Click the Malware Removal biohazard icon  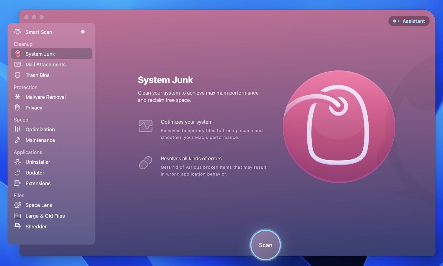18,97
